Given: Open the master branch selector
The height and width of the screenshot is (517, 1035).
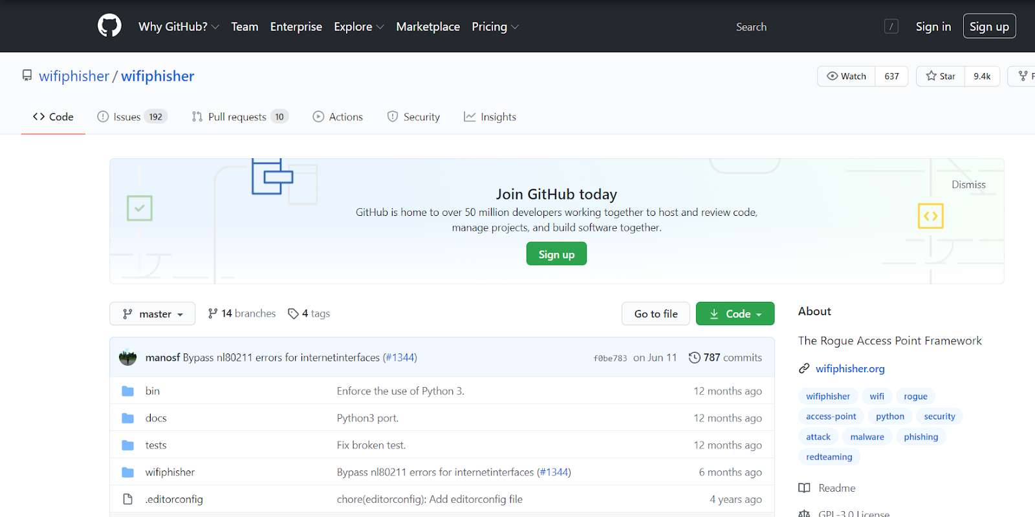Looking at the screenshot, I should coord(152,313).
